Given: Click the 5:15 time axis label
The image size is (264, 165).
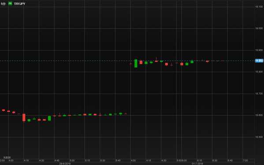Looking at the screenshot, I should click(87, 161).
